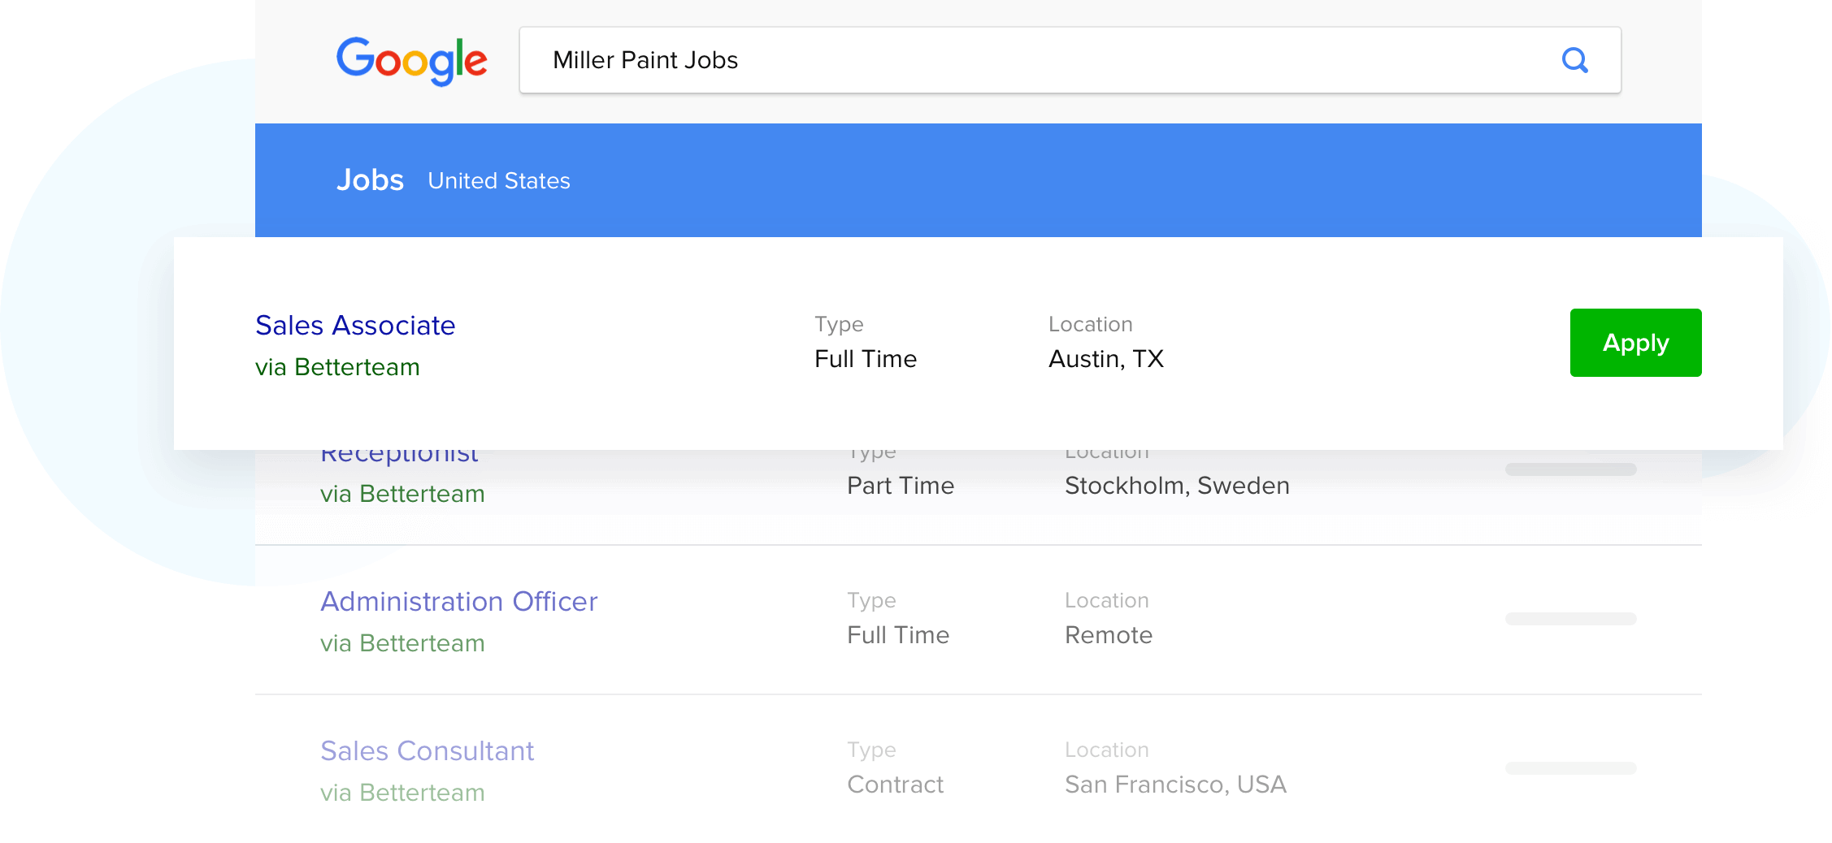The image size is (1832, 843).
Task: Click placeholder button in Administration Officer row
Action: tap(1570, 619)
